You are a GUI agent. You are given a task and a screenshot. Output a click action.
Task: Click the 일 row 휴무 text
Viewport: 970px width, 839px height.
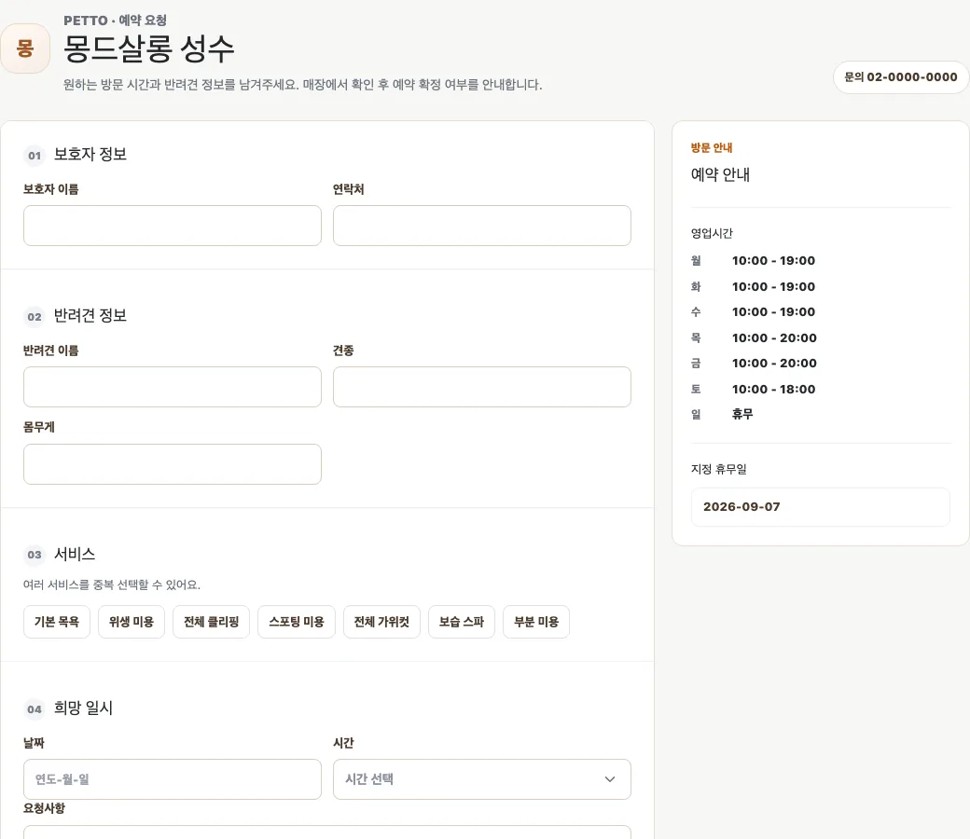pos(742,414)
